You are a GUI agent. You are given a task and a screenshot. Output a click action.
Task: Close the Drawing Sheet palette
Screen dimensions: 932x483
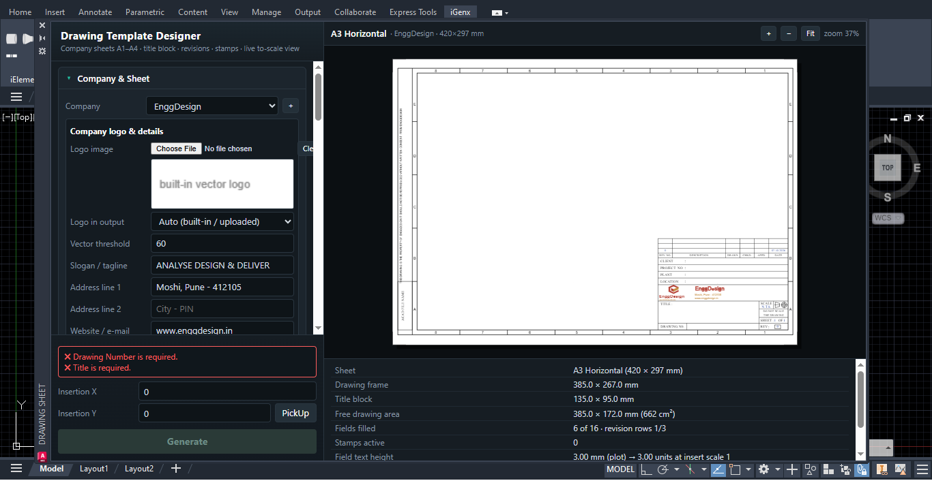coord(42,25)
